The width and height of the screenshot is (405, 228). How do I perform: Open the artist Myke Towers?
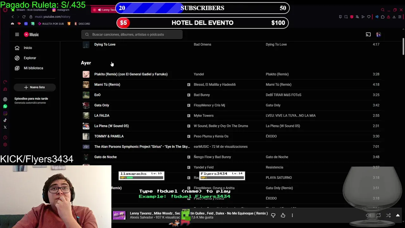[x=203, y=116]
